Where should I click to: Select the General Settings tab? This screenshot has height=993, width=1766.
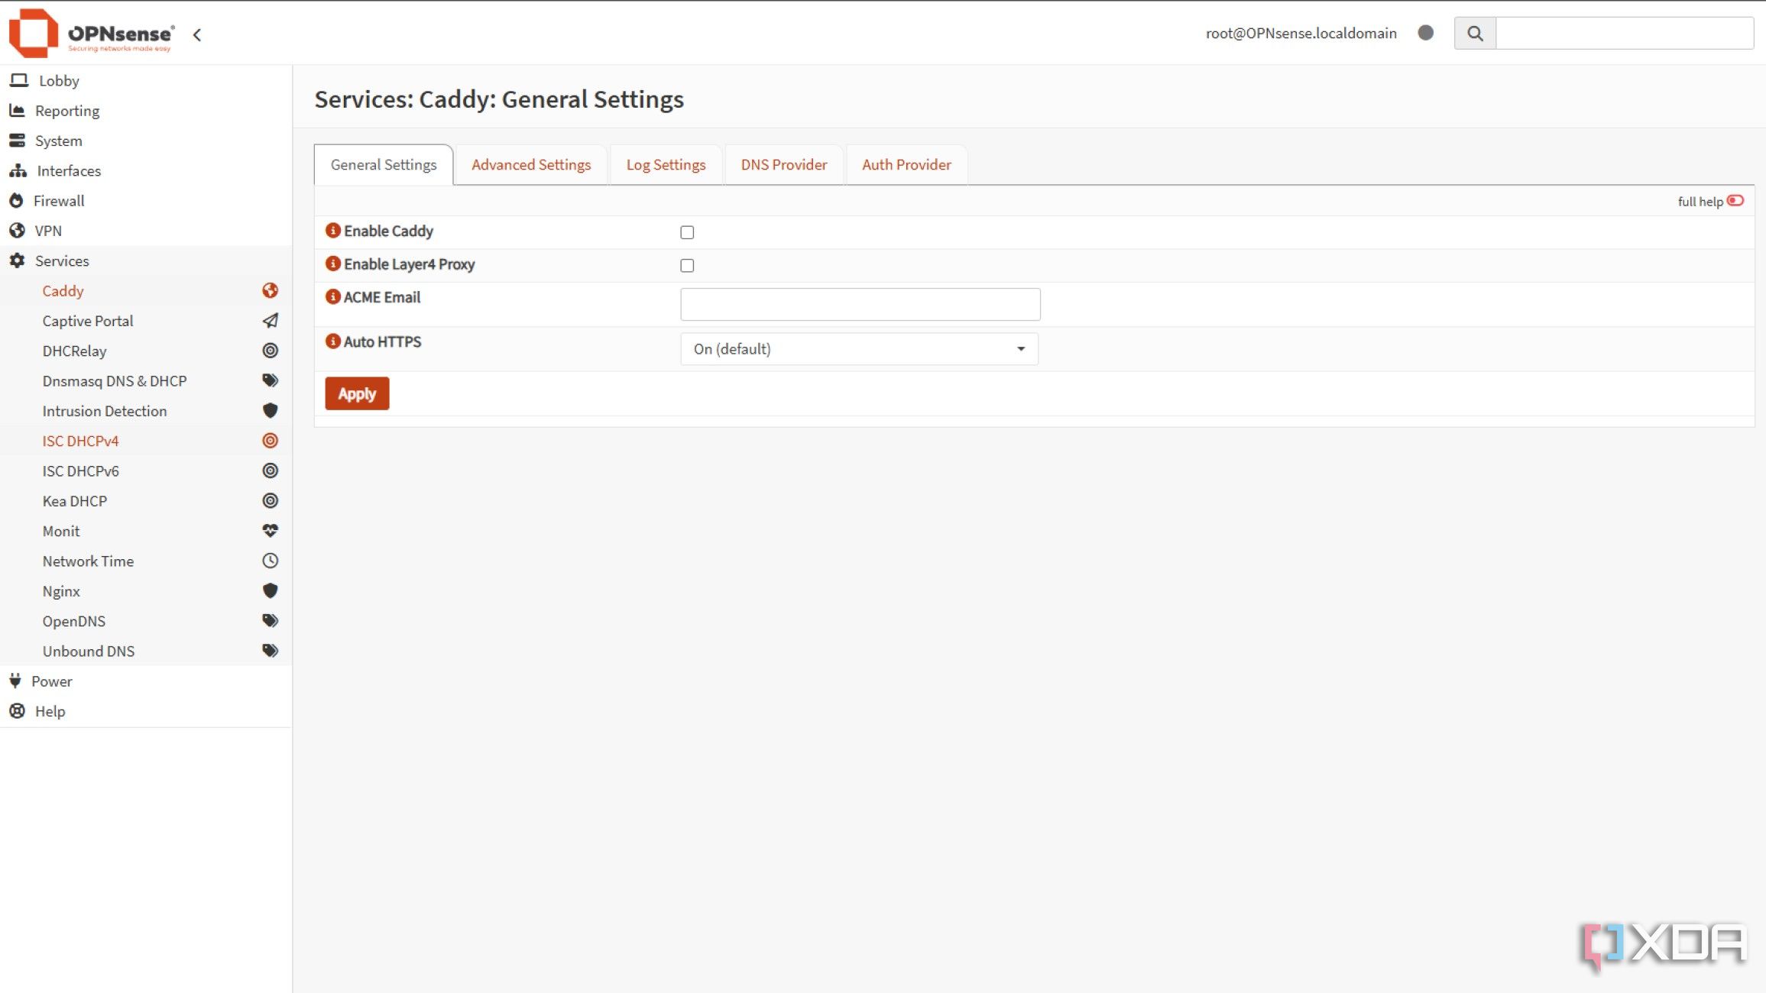click(x=384, y=164)
